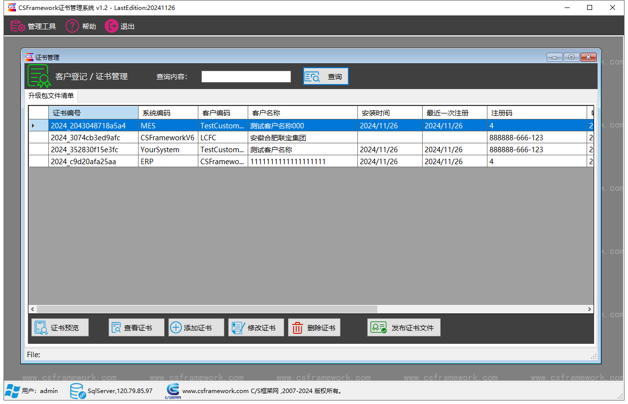Click the SqlServer,120.79.85.97 status text

pyautogui.click(x=120, y=391)
